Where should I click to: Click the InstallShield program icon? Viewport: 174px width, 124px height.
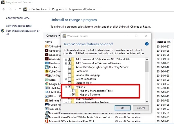point(47,88)
